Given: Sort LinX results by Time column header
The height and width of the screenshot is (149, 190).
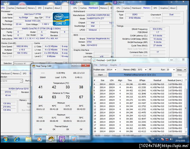Looking at the screenshot, I should click(x=130, y=80).
